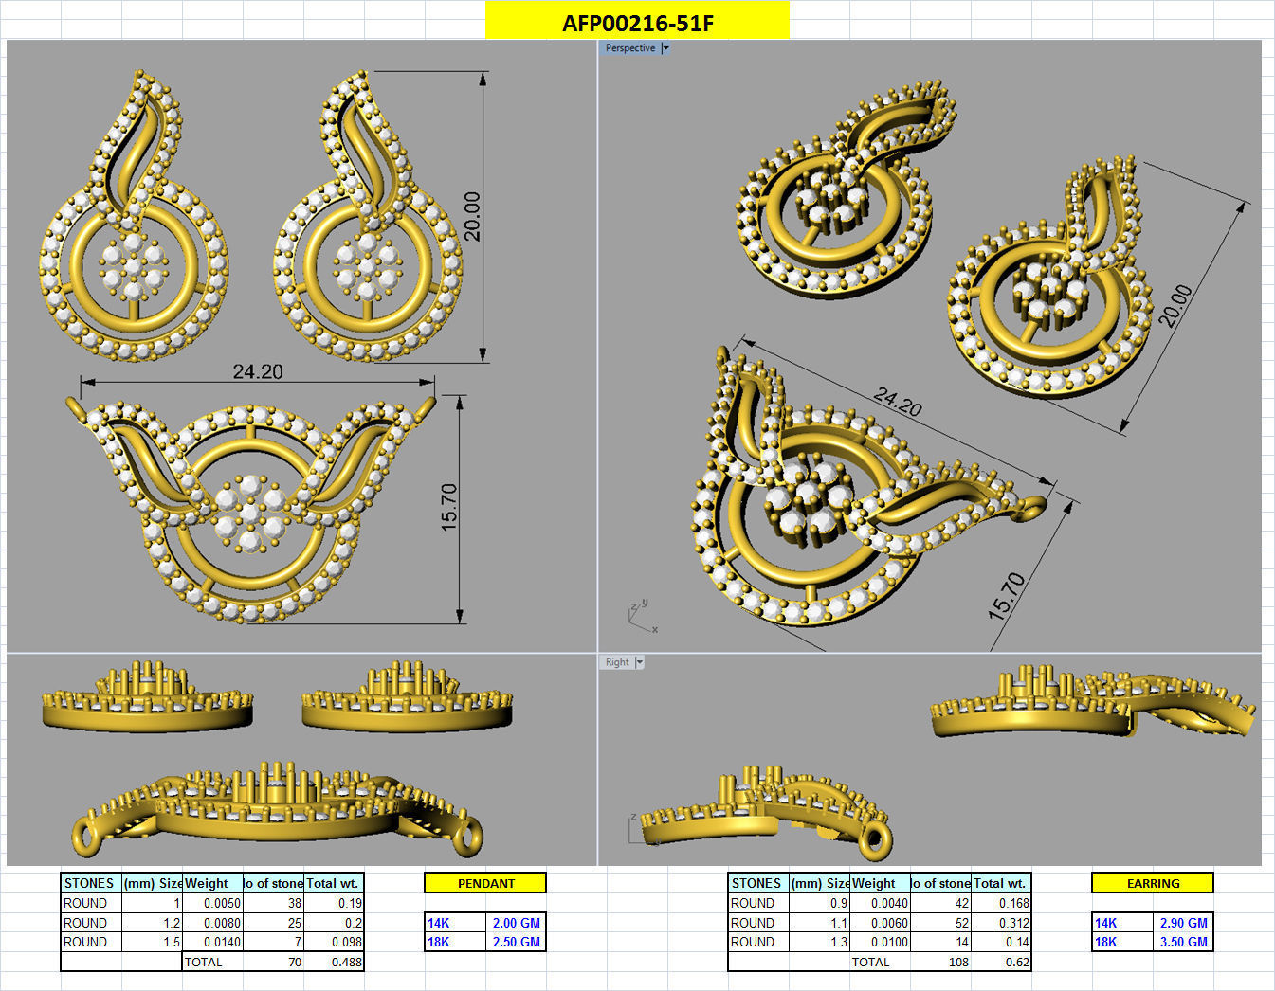Select Total wt. header in earring table

click(x=1001, y=883)
